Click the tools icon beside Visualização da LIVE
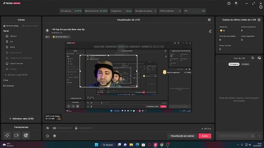 209,20
